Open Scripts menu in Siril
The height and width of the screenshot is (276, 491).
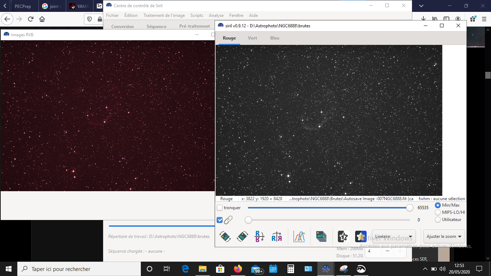pyautogui.click(x=197, y=15)
